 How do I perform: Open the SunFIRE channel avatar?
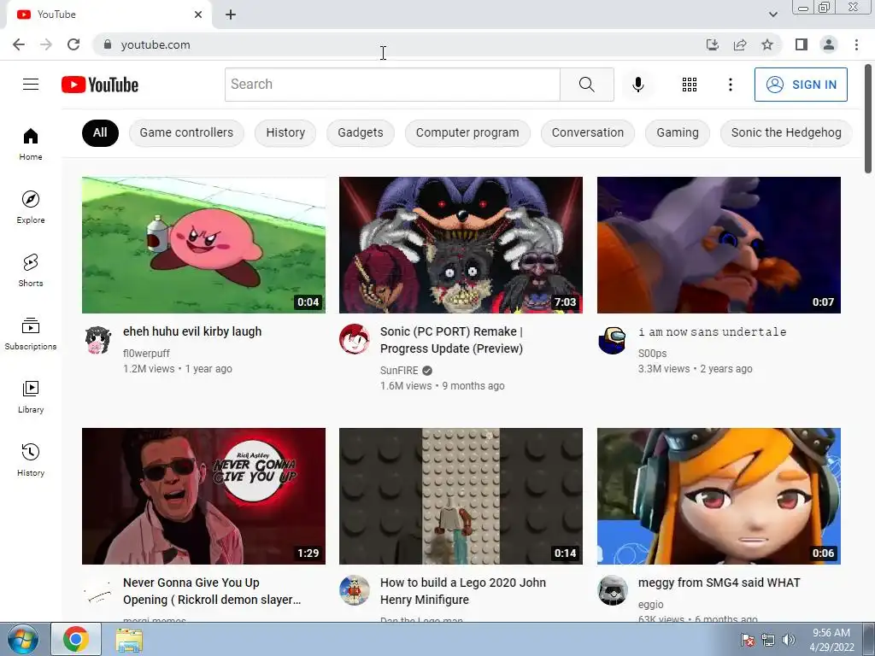(355, 338)
